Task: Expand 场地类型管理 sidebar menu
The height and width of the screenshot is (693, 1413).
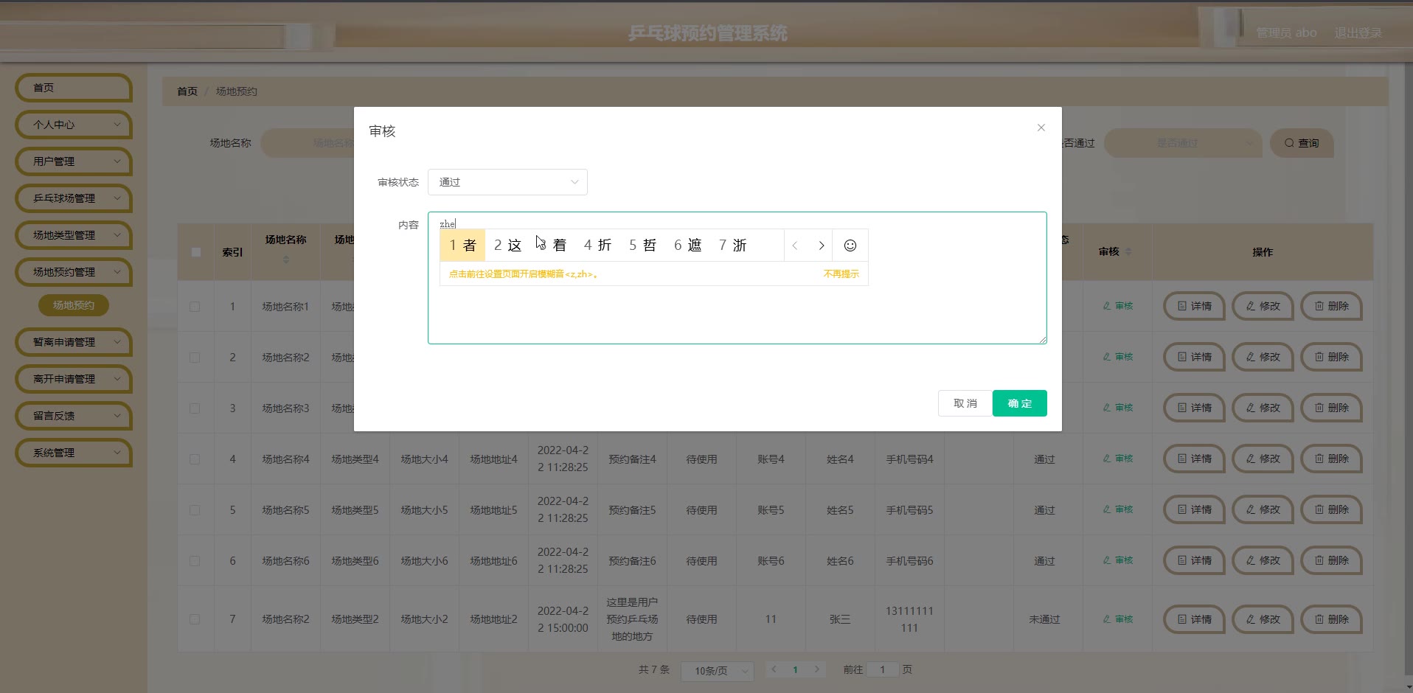Action: pos(73,235)
